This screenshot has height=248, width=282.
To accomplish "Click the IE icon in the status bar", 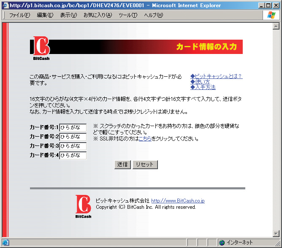I will click(x=5, y=243).
